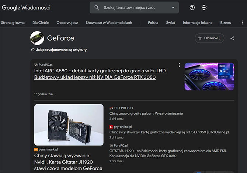Select the Informacje lokalne tab
Screen dimensions: 247x173
click(x=198, y=23)
